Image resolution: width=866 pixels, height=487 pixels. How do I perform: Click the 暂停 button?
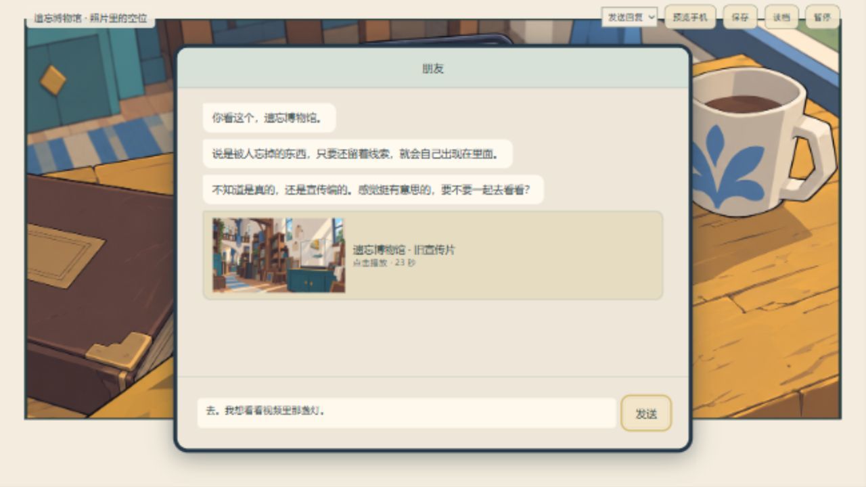822,17
